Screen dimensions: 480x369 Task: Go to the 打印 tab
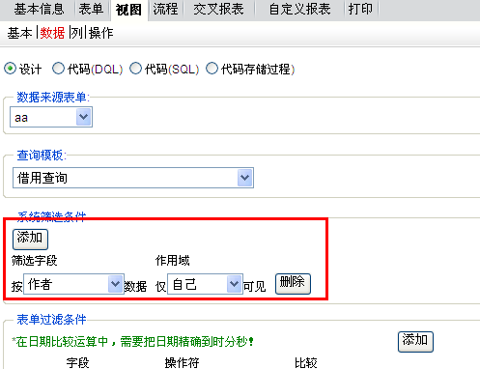pyautogui.click(x=360, y=9)
